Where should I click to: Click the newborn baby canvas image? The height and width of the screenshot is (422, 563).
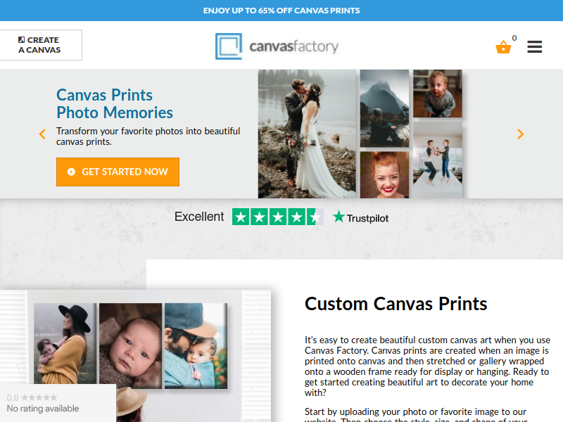pos(131,345)
